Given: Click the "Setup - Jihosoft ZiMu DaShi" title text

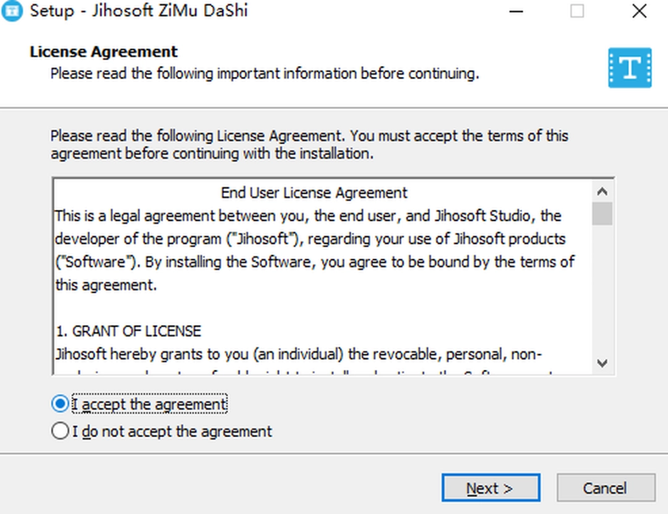Looking at the screenshot, I should point(139,11).
